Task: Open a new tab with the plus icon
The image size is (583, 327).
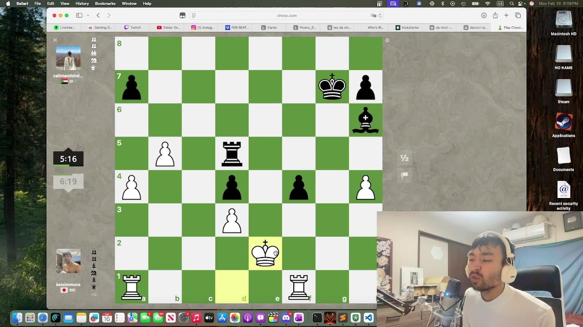Action: [506, 15]
